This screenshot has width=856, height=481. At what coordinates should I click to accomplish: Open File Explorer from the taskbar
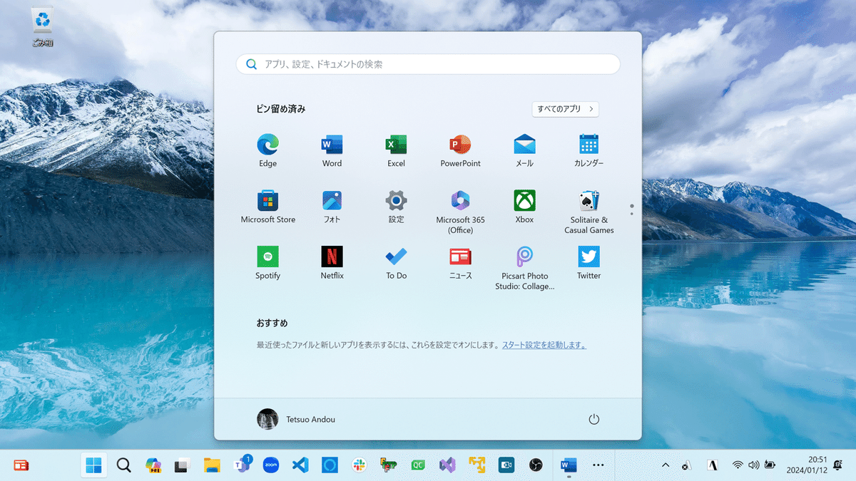point(212,465)
